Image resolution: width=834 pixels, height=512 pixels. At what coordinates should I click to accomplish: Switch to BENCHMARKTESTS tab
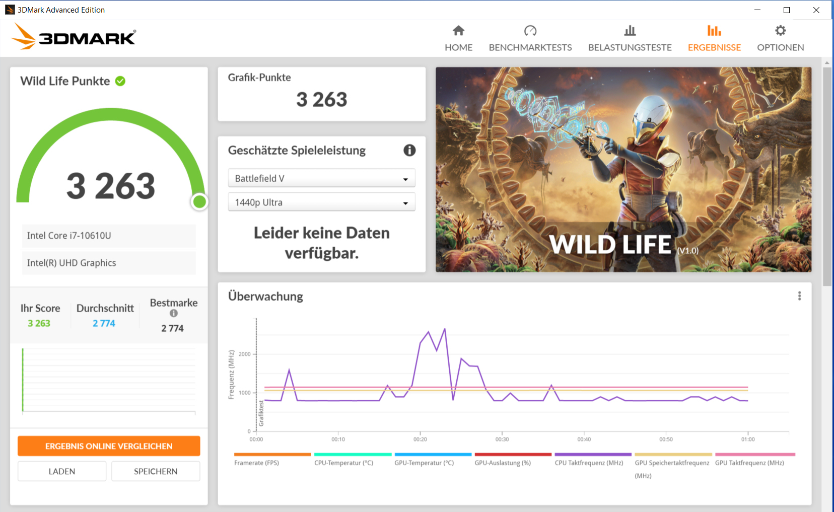530,38
